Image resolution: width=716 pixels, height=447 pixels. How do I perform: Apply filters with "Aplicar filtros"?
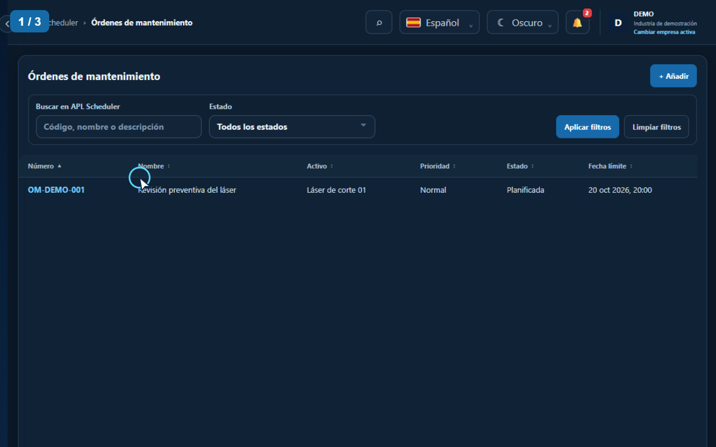click(x=587, y=127)
